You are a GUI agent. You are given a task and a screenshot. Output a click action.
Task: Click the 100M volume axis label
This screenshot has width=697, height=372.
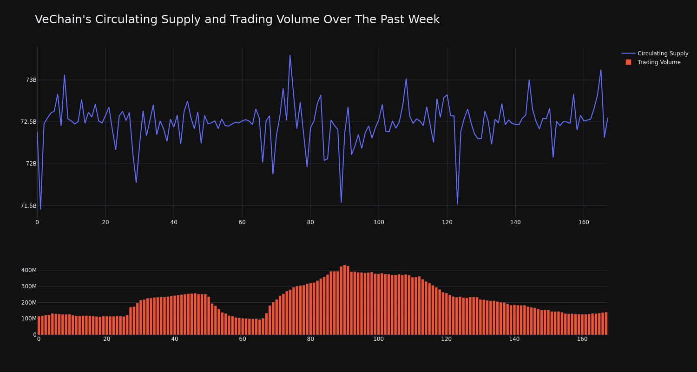click(x=29, y=319)
